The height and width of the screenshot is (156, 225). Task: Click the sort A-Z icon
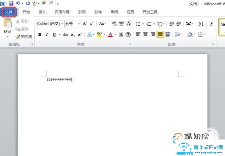click(201, 24)
